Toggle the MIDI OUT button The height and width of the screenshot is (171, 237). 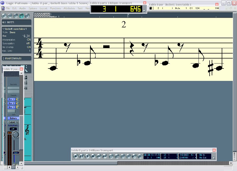pyautogui.click(x=21, y=15)
